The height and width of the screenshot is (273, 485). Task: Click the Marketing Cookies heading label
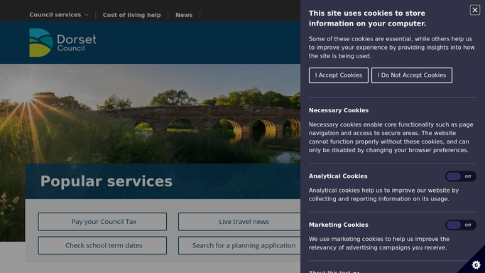coord(339,225)
